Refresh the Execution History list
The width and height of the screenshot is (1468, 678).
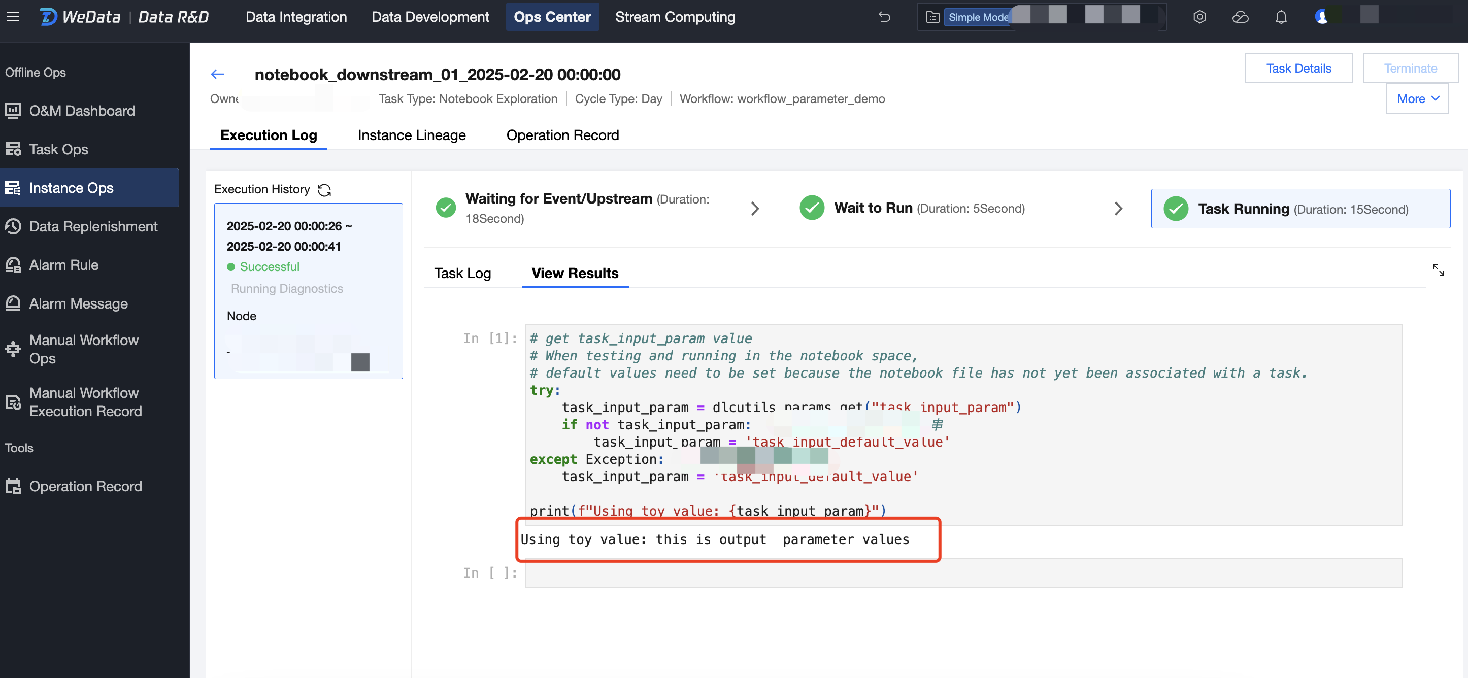(x=324, y=190)
